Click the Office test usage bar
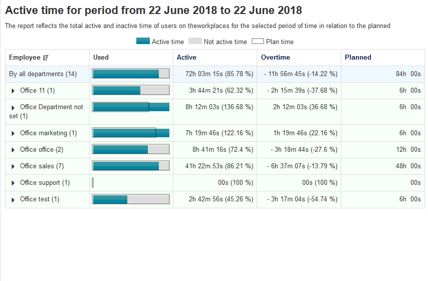428x281 pixels. pyautogui.click(x=131, y=199)
